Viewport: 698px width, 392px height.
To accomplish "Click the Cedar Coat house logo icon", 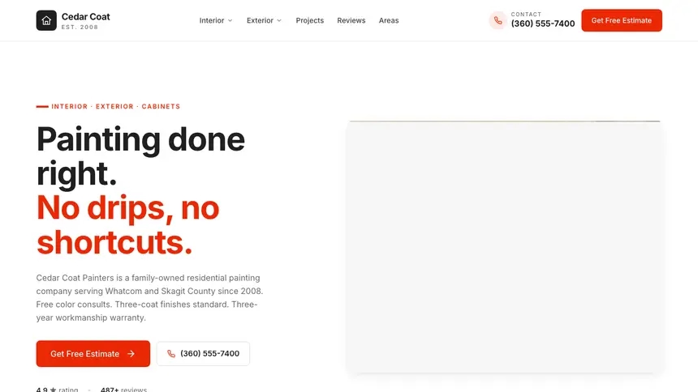I will click(46, 20).
